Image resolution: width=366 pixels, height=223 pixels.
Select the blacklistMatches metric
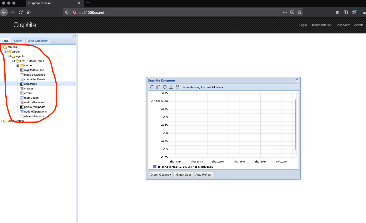coord(34,75)
